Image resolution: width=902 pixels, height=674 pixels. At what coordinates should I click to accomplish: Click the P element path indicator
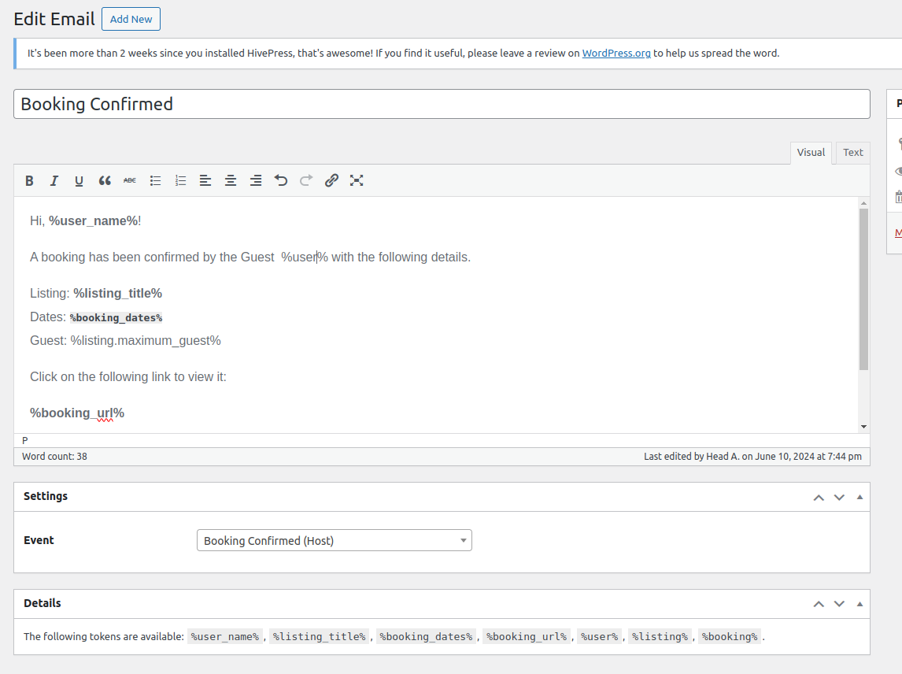tap(24, 440)
